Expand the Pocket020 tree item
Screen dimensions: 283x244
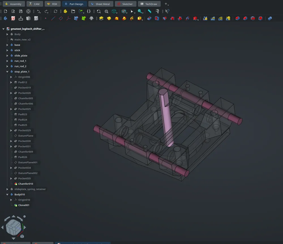point(11,93)
